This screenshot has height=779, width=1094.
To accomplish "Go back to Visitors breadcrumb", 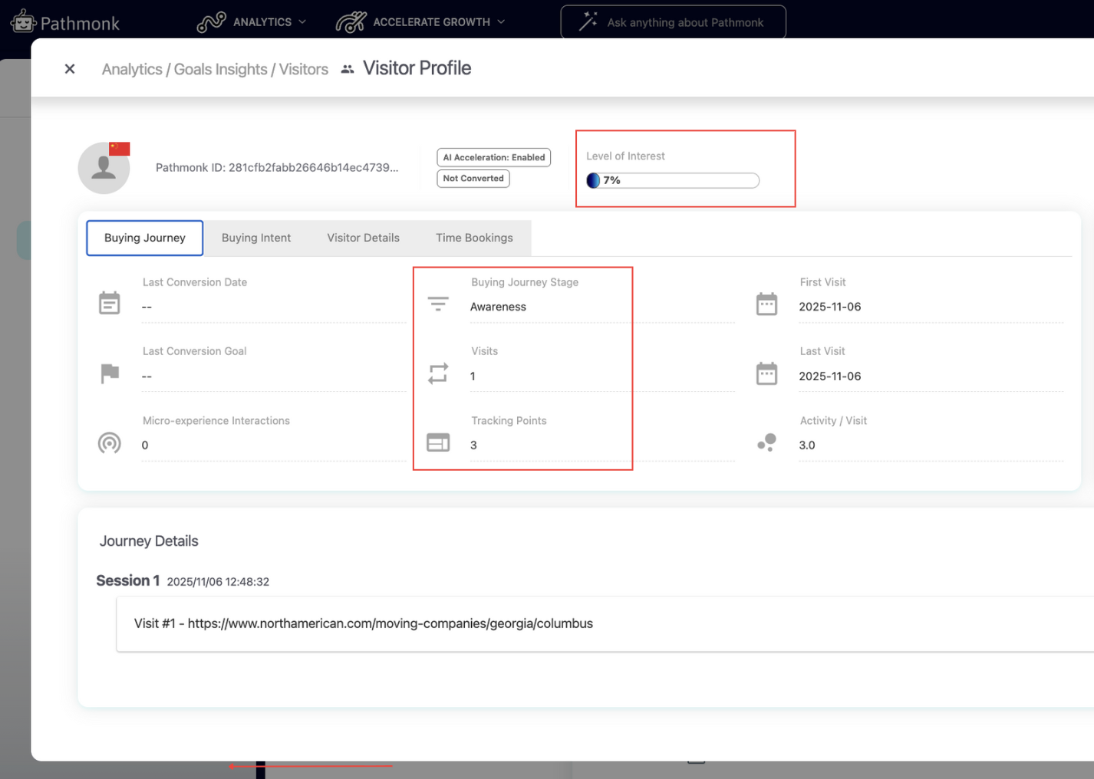I will (x=304, y=69).
